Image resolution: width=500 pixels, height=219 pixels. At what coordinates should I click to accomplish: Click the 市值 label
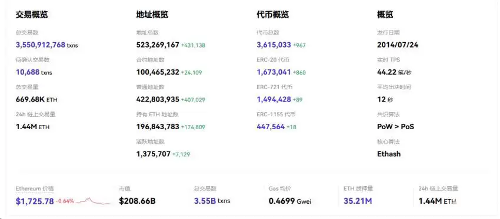pos(125,188)
